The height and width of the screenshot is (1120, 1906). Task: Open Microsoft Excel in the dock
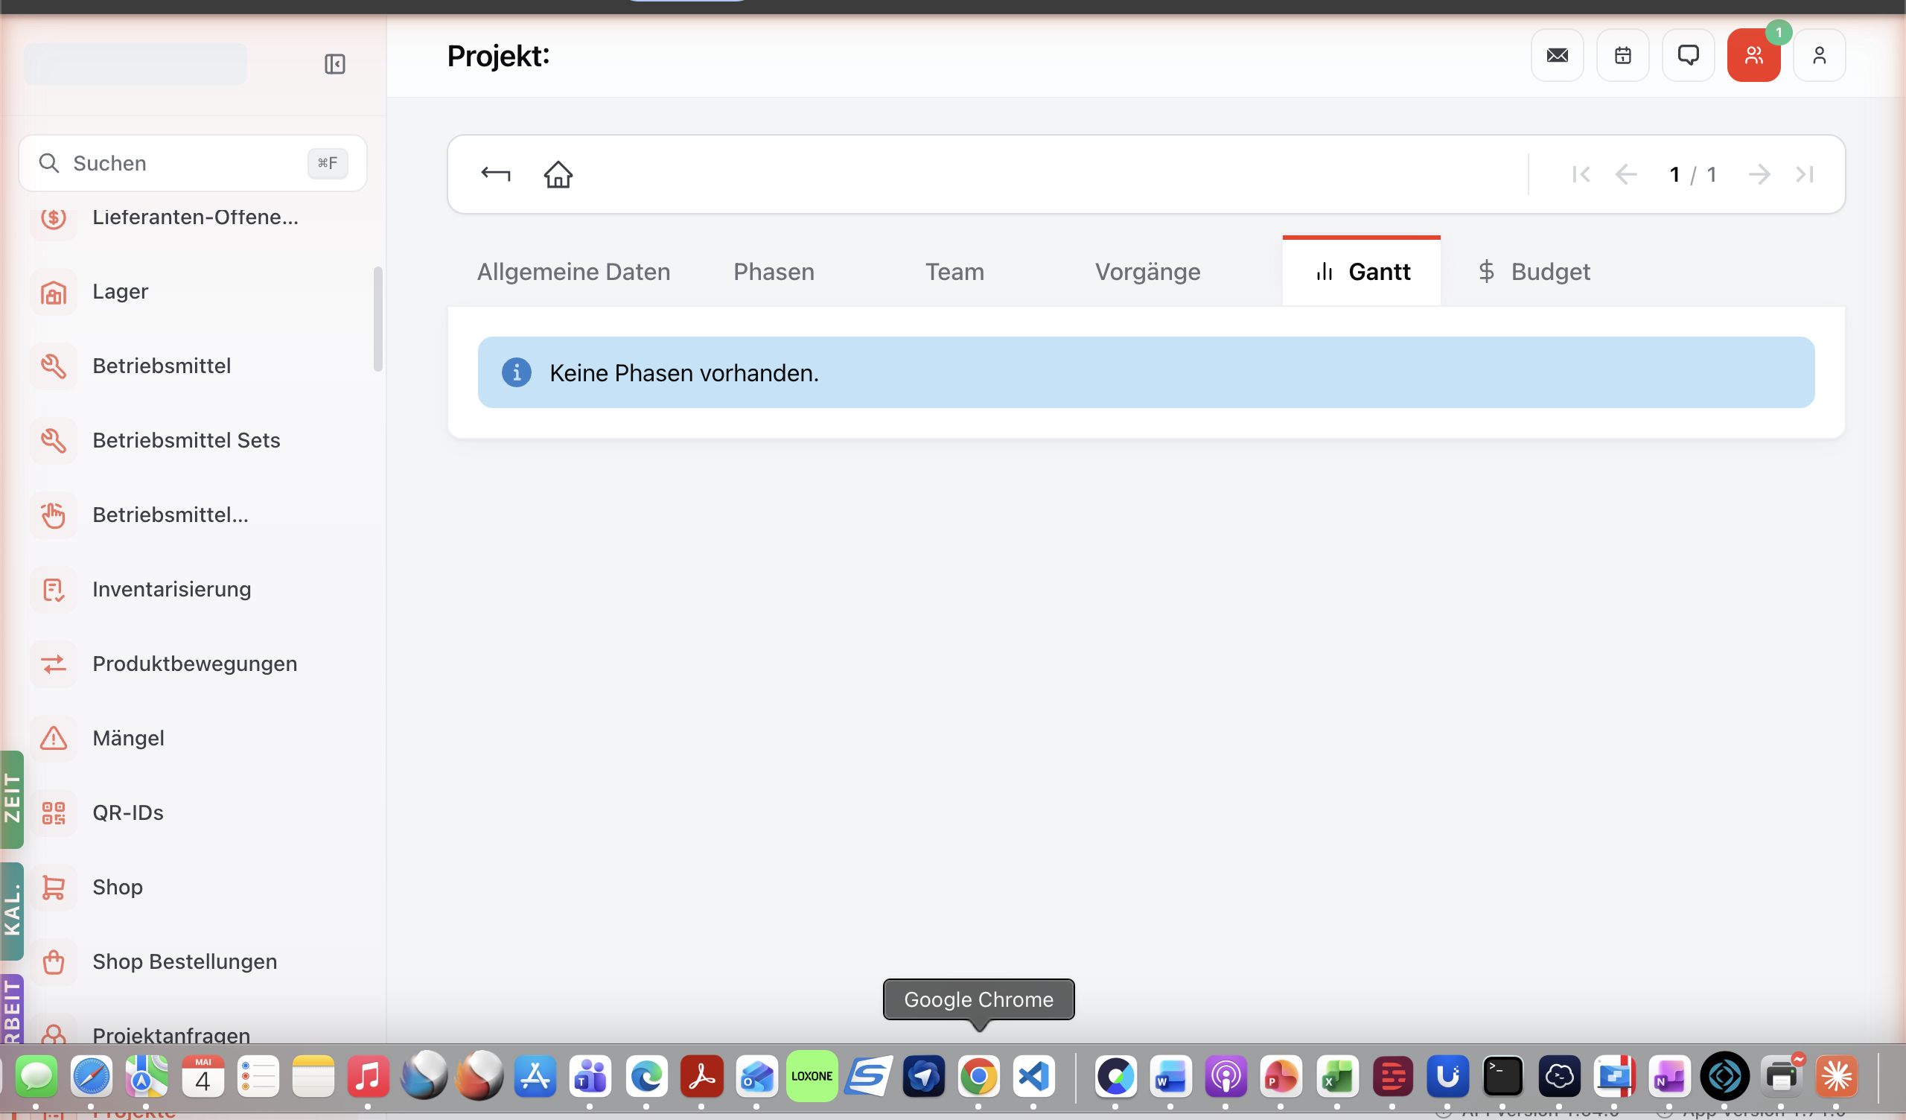click(1337, 1077)
